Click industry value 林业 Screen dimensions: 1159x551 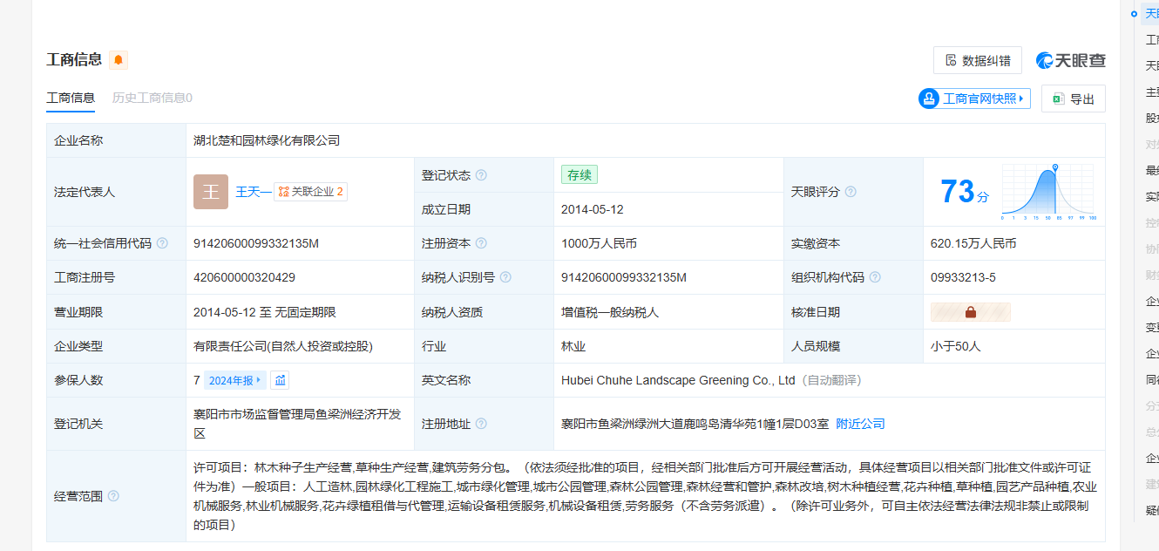573,346
